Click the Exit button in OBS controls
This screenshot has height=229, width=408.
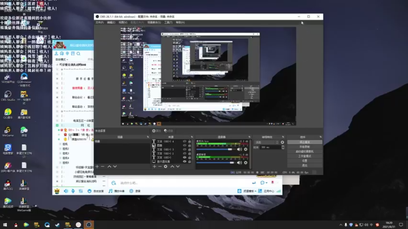point(304,166)
